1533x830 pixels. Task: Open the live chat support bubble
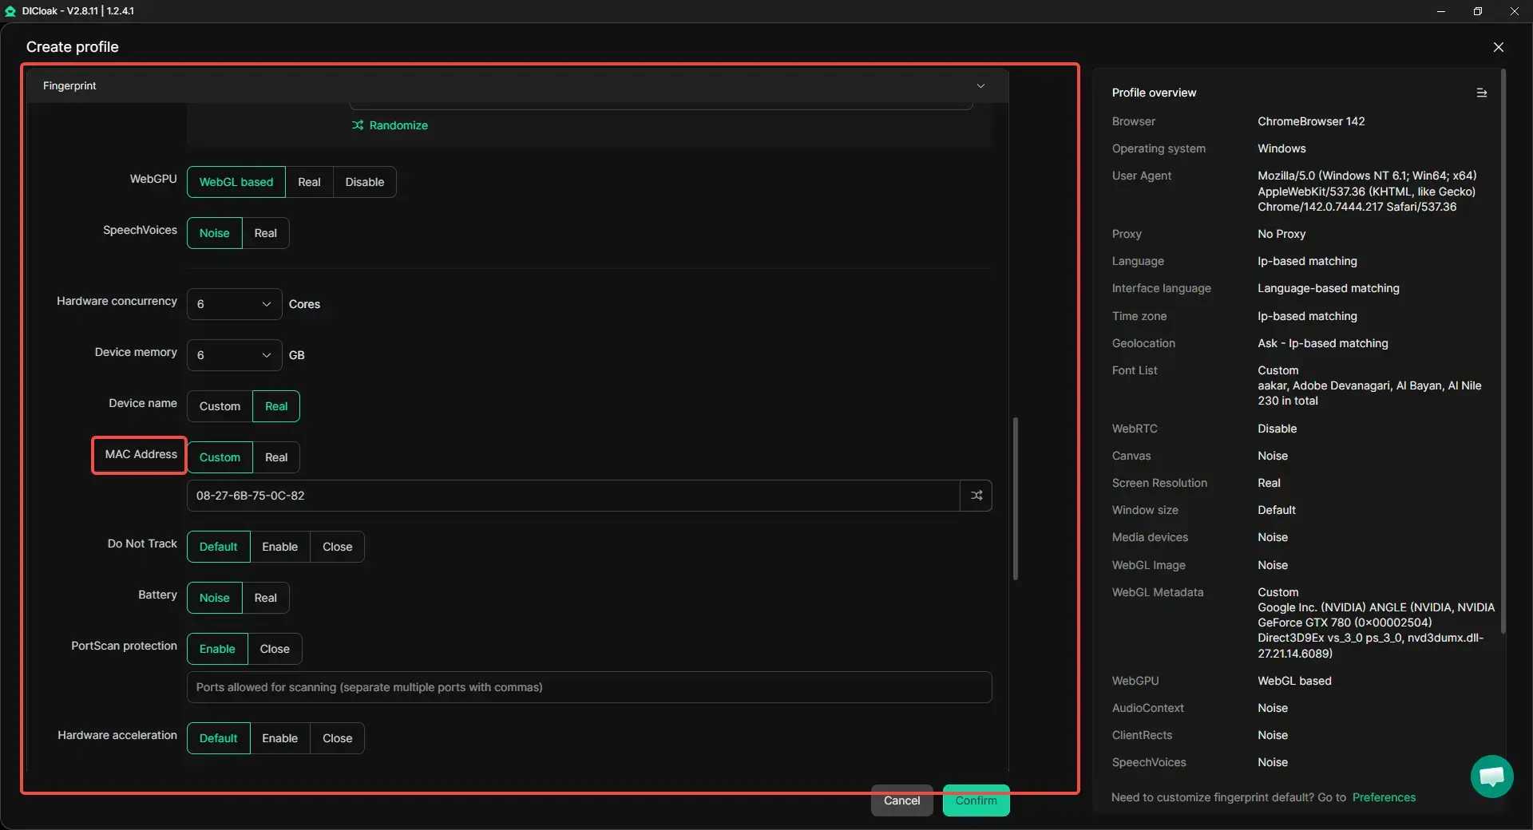pyautogui.click(x=1491, y=776)
